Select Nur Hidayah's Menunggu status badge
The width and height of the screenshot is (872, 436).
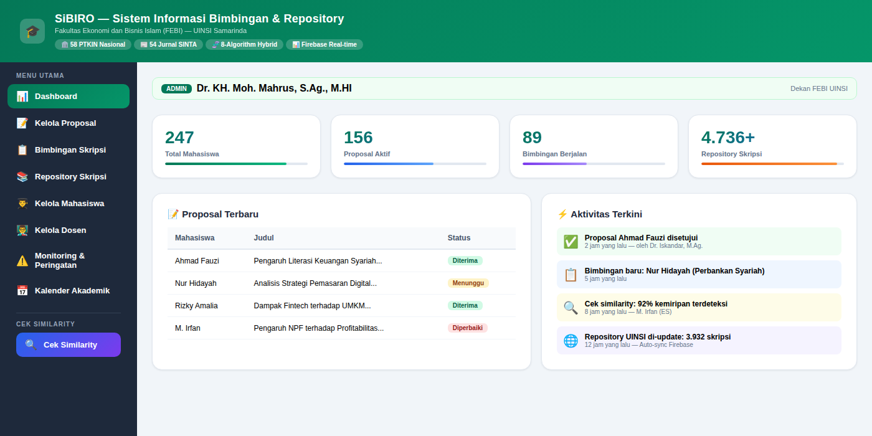click(x=468, y=283)
